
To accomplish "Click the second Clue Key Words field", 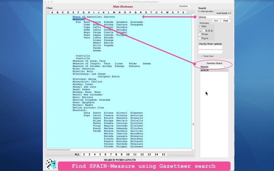I will click(210, 52).
